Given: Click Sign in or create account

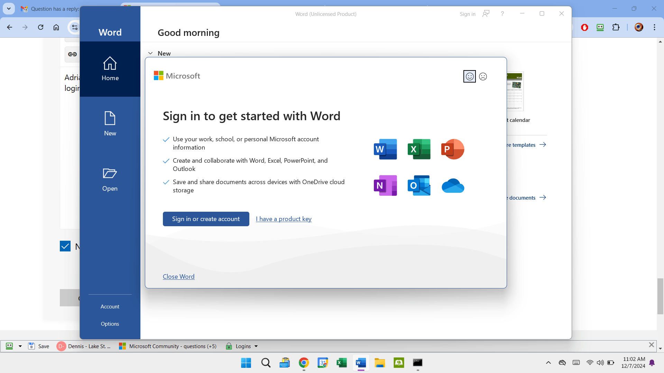Looking at the screenshot, I should 206,219.
